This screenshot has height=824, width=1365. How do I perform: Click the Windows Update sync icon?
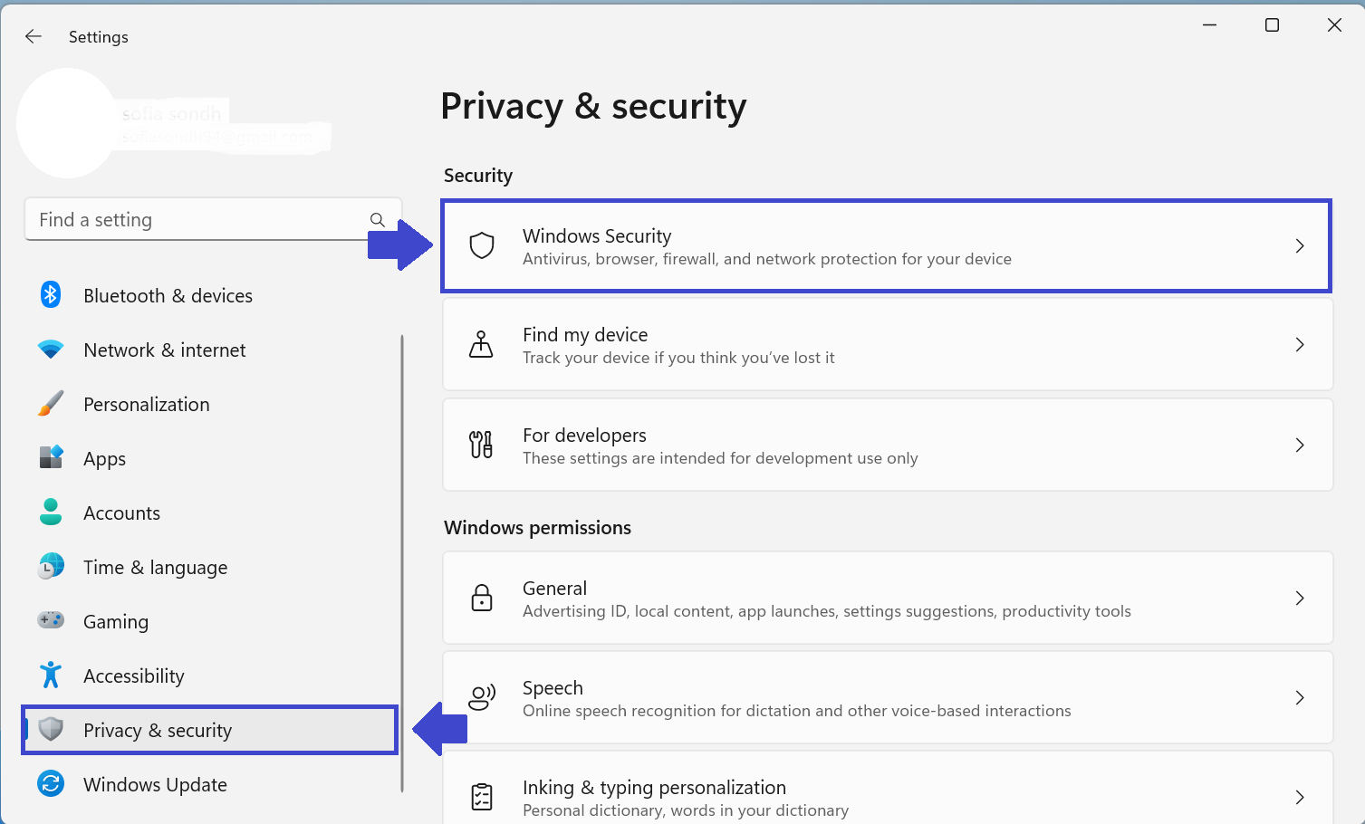[x=51, y=783]
